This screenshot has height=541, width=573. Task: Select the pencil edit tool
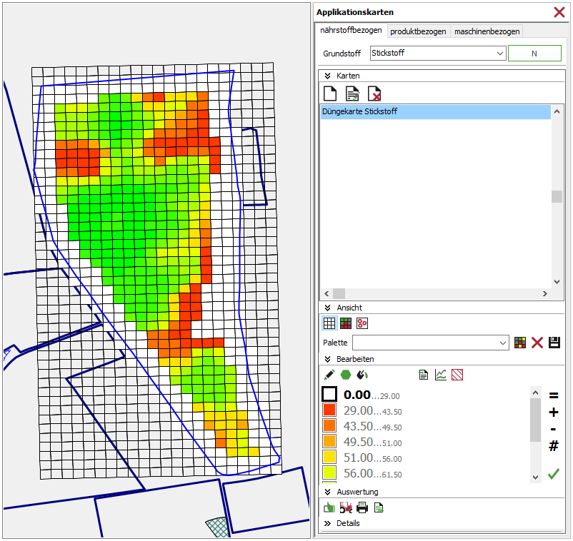tap(329, 374)
